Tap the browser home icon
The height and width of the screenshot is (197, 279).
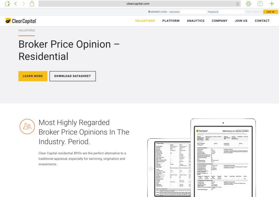tap(7, 4)
